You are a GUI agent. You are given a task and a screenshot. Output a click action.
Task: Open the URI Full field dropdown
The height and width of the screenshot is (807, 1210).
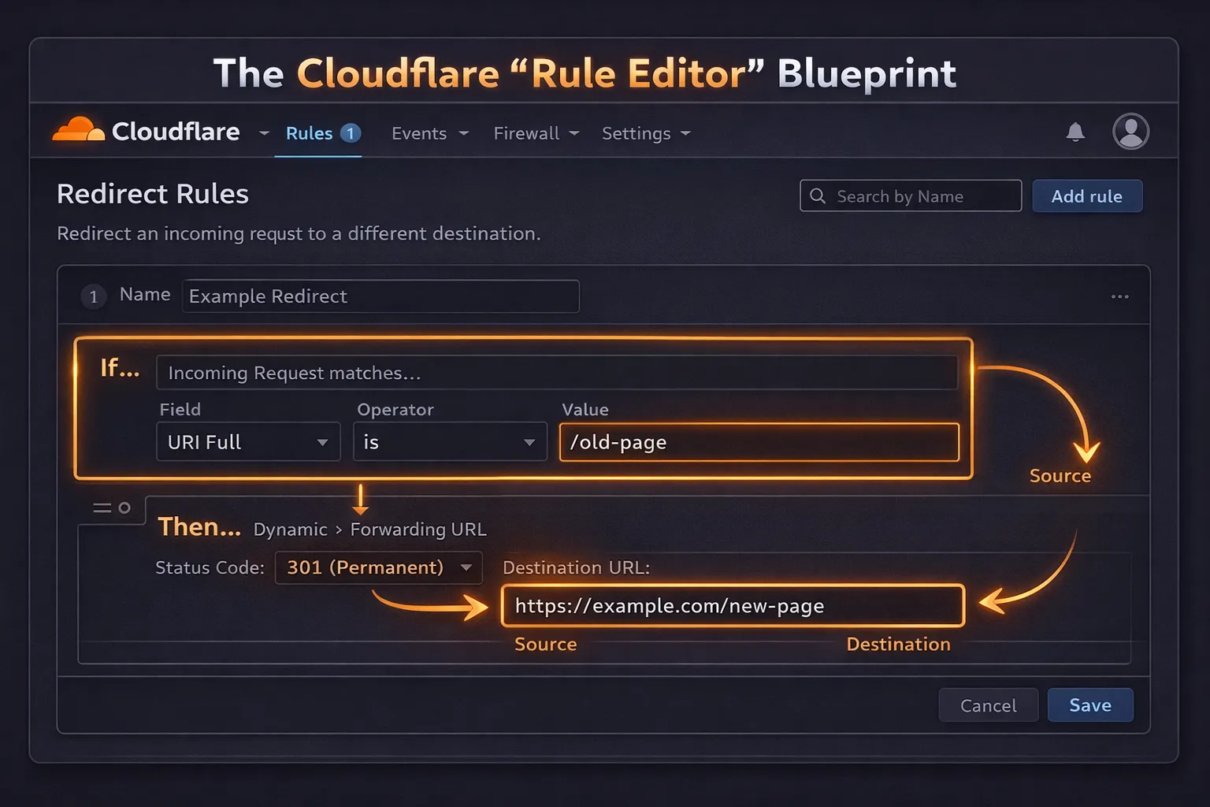247,442
